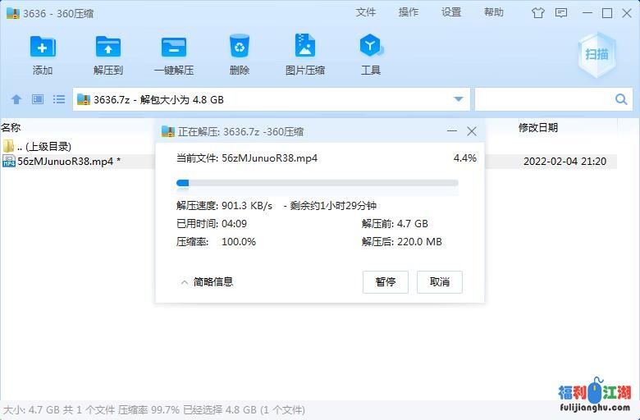Expand the archive path dropdown arrow
This screenshot has height=420, width=640.
click(x=459, y=99)
